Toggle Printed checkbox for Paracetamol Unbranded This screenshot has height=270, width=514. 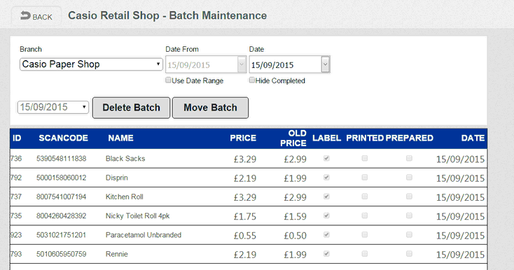[365, 234]
